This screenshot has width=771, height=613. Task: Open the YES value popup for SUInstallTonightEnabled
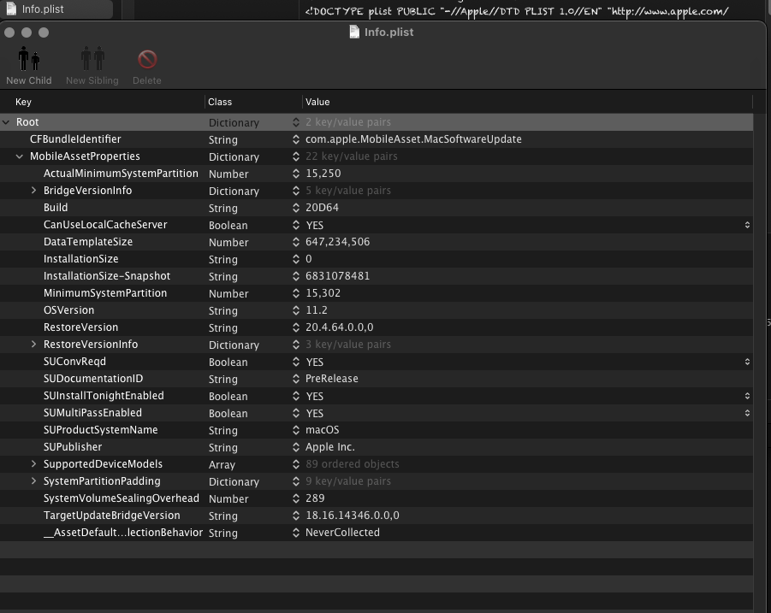(x=747, y=396)
